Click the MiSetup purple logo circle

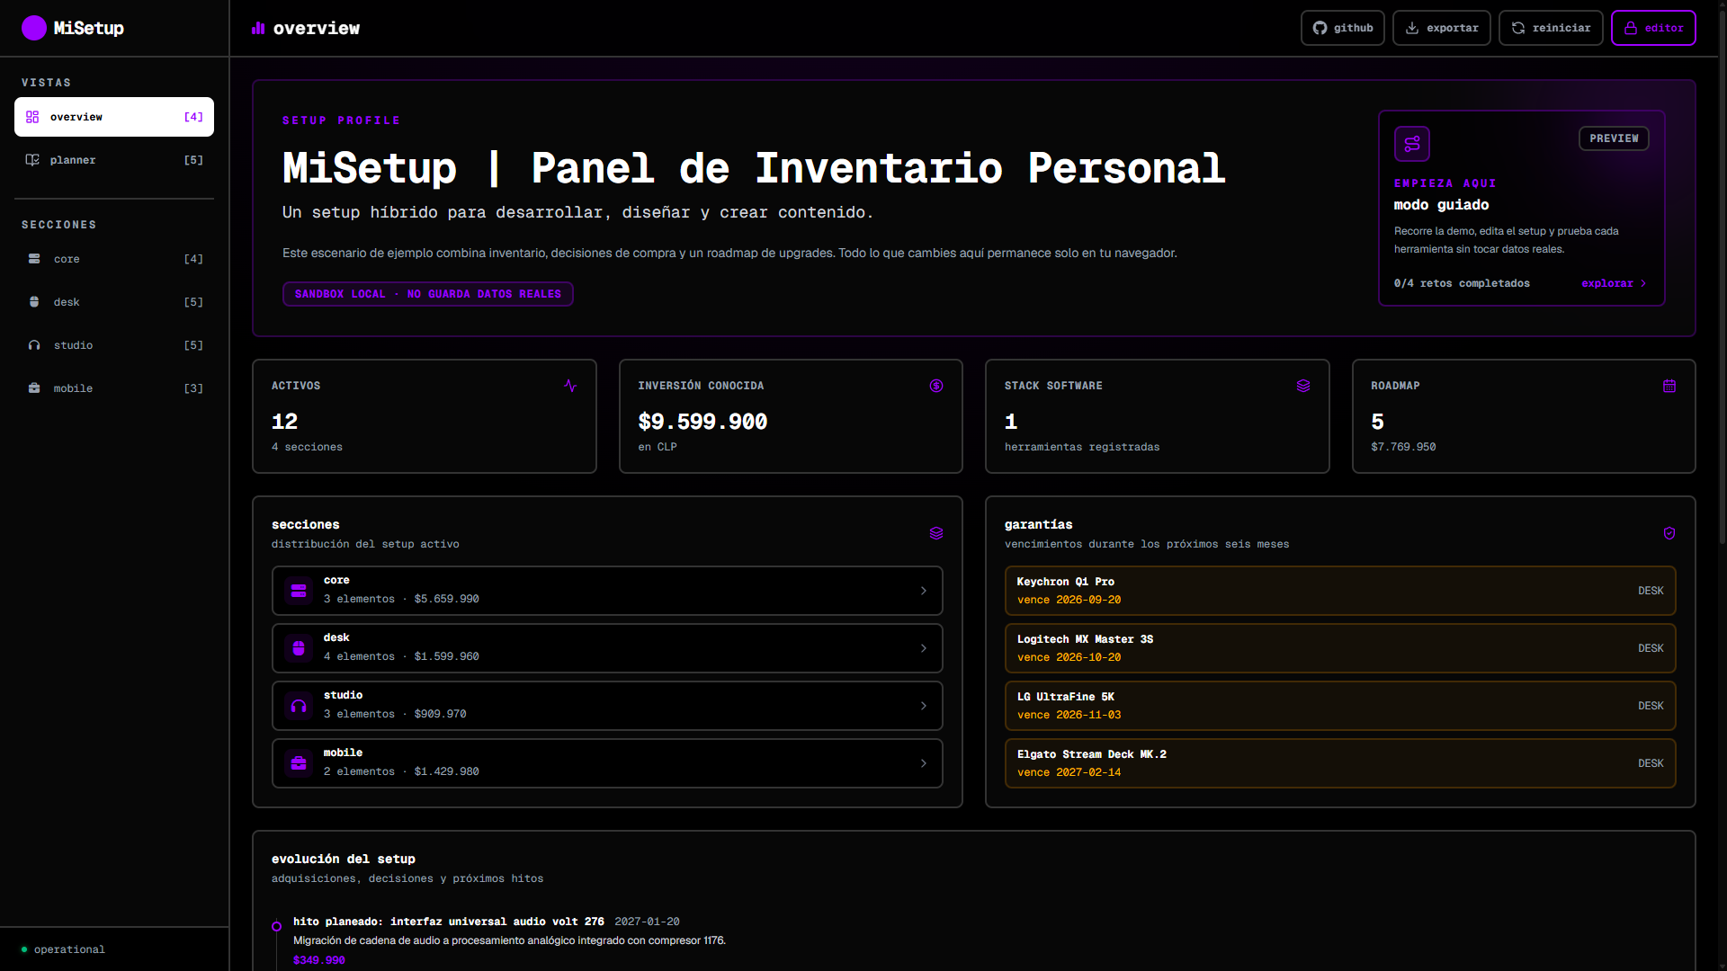[x=34, y=28]
